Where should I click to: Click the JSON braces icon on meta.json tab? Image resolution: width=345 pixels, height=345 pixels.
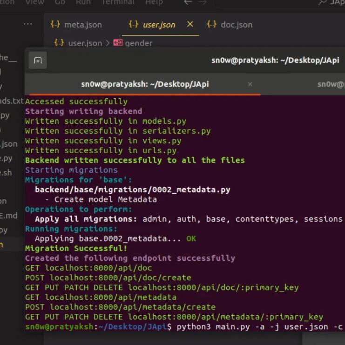[55, 25]
